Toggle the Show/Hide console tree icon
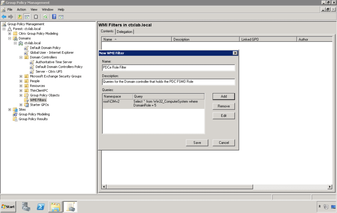 pyautogui.click(x=27, y=16)
